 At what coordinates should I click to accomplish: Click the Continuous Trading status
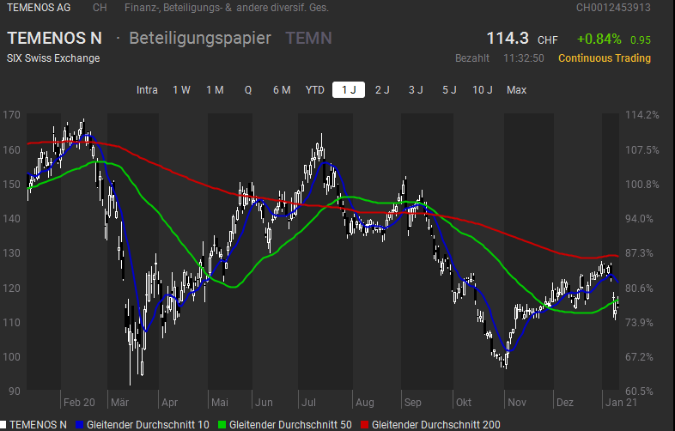coord(605,58)
